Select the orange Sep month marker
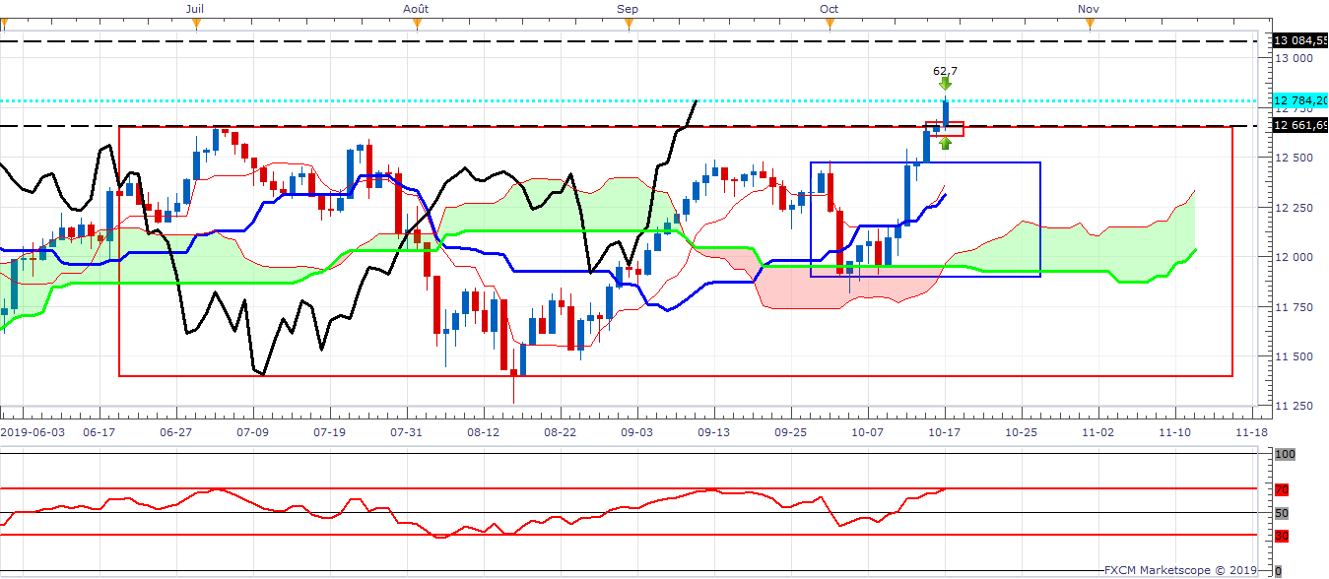1329x579 pixels. coord(629,25)
